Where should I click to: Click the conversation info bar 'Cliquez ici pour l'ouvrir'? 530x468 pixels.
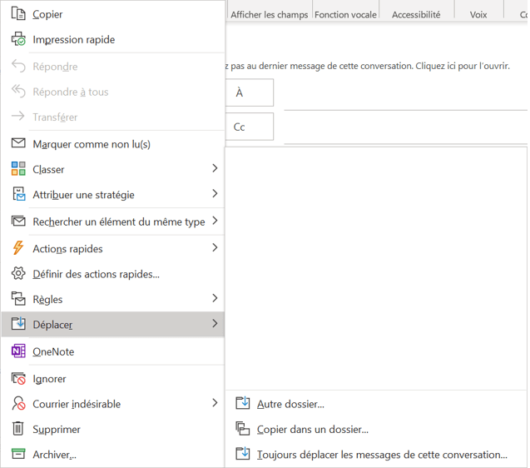(368, 66)
